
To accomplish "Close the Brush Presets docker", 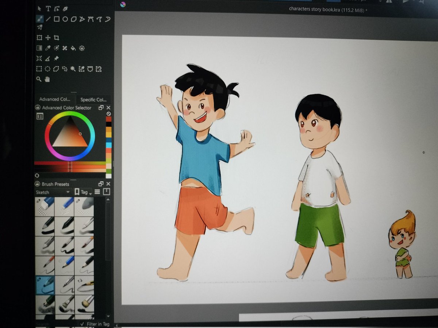I will pyautogui.click(x=108, y=184).
